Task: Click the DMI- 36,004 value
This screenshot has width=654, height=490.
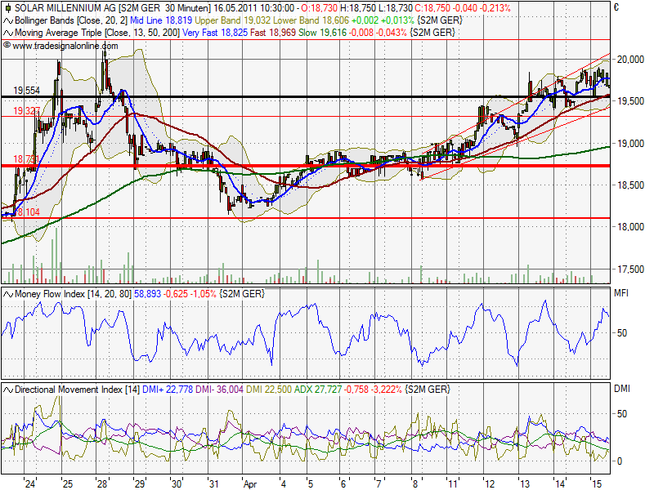Action: tap(219, 390)
